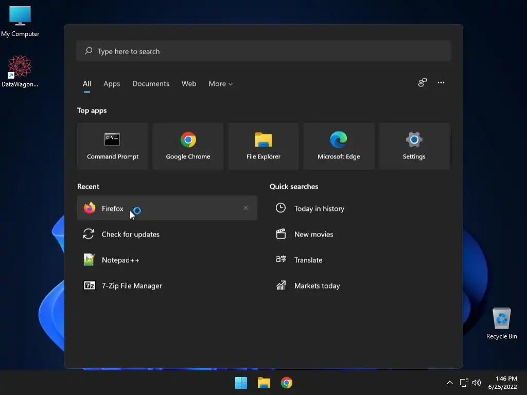Switch to the All search tab
The width and height of the screenshot is (527, 395).
coord(86,84)
